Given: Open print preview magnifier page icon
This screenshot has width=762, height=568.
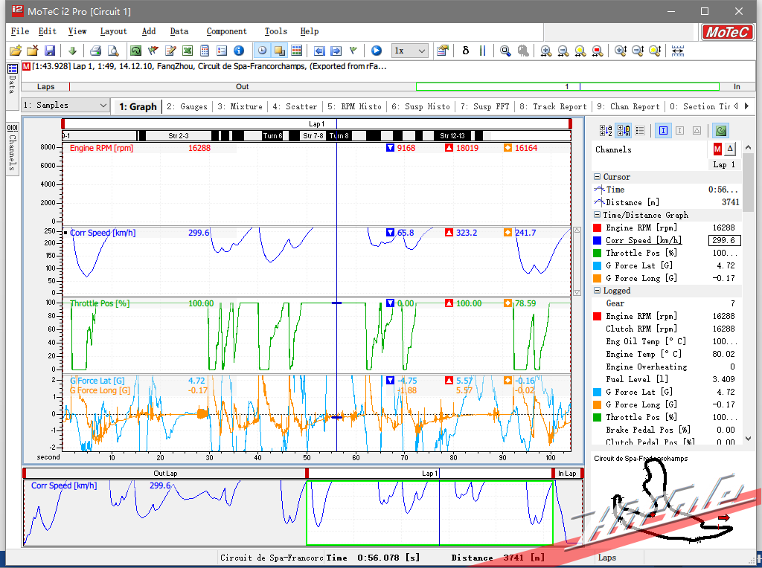Looking at the screenshot, I should [x=113, y=51].
